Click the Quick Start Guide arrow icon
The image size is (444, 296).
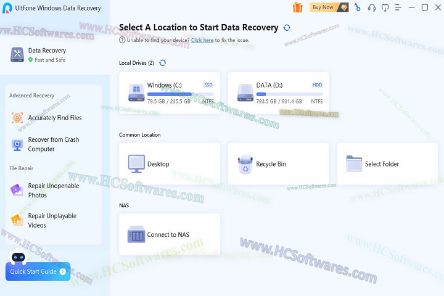pos(63,271)
